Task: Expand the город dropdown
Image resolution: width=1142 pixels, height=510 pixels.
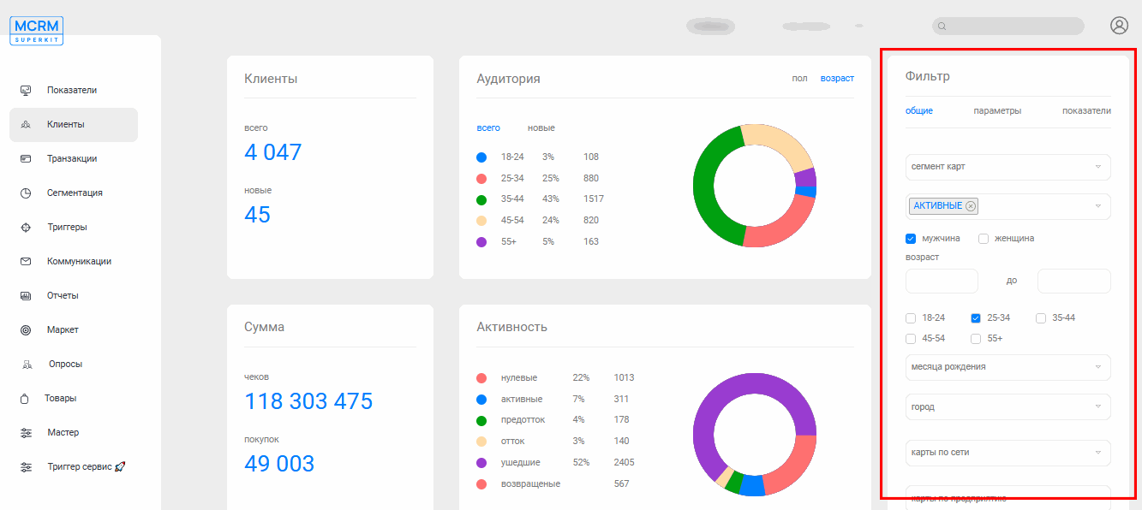Action: pyautogui.click(x=1008, y=407)
